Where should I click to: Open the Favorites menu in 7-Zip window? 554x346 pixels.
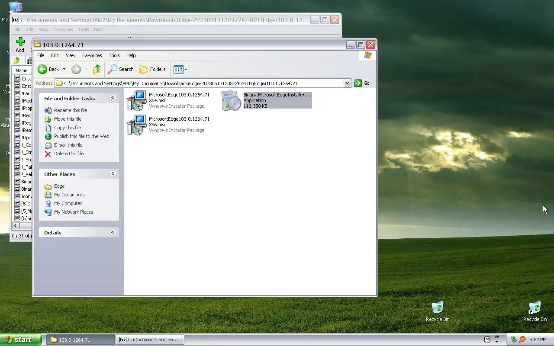tap(63, 29)
